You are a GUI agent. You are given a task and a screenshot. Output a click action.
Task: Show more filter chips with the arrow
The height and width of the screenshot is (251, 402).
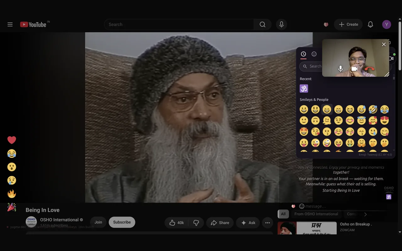pyautogui.click(x=365, y=214)
